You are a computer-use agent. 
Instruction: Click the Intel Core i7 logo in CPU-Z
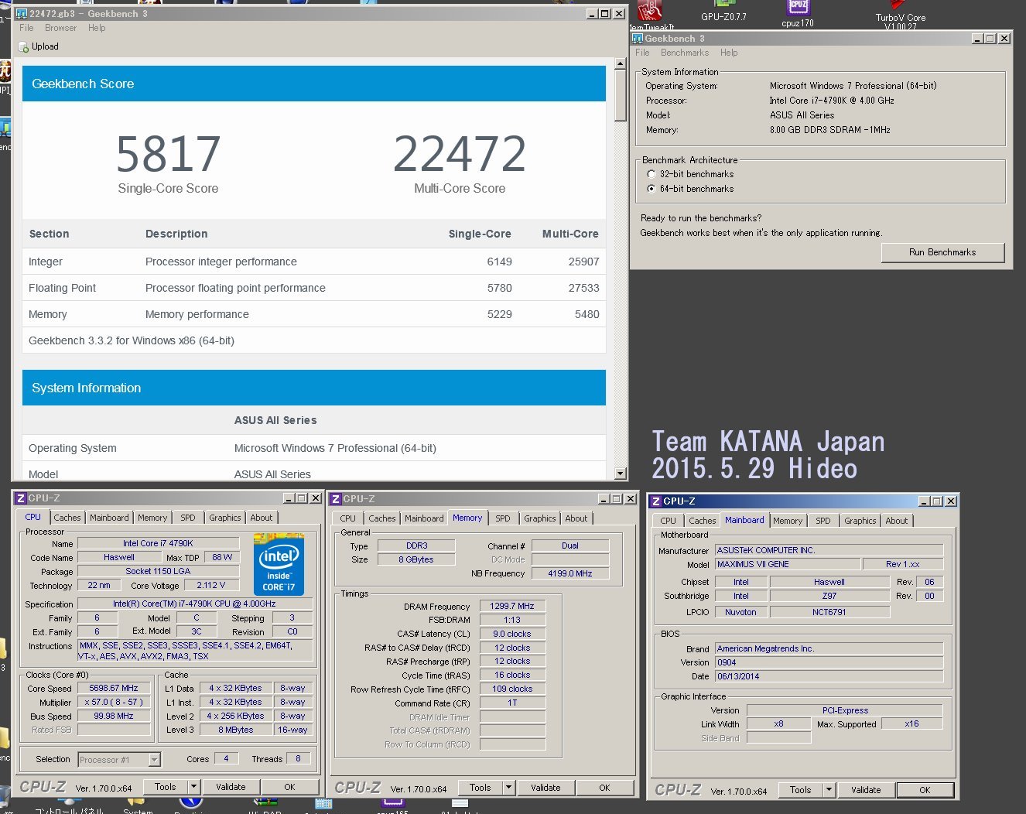(279, 564)
